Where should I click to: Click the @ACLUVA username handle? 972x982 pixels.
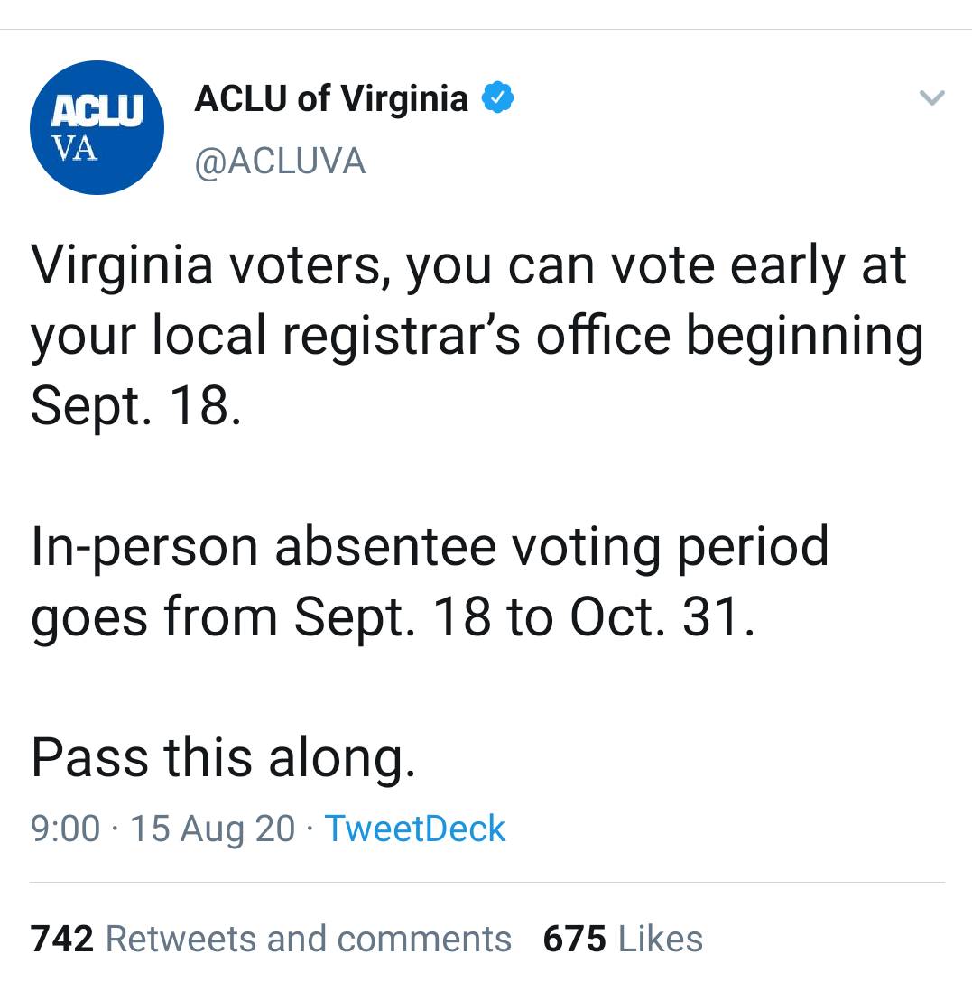click(281, 161)
